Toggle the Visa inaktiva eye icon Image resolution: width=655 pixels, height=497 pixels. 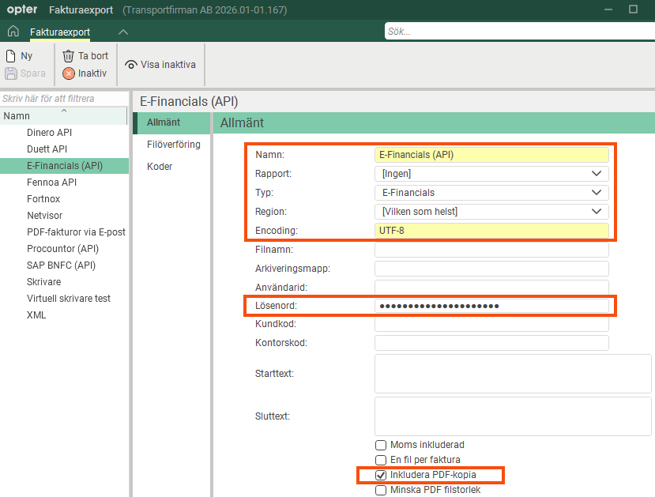pyautogui.click(x=131, y=65)
